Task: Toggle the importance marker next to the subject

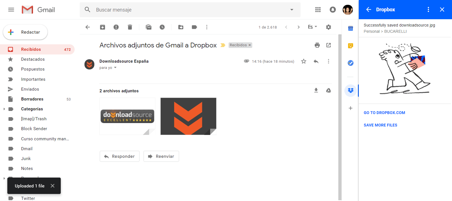Action: [223, 45]
